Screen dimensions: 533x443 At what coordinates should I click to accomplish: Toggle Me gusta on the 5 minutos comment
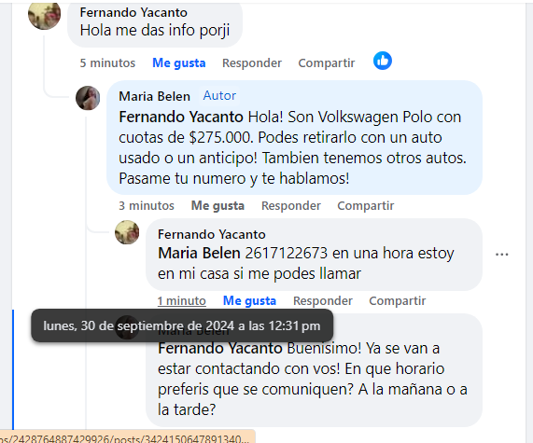click(179, 62)
